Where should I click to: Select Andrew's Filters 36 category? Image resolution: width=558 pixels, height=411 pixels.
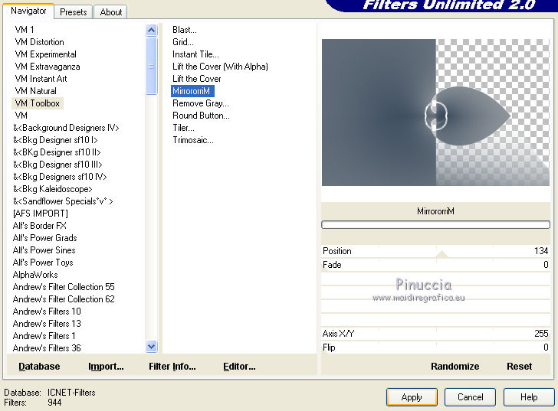[47, 348]
